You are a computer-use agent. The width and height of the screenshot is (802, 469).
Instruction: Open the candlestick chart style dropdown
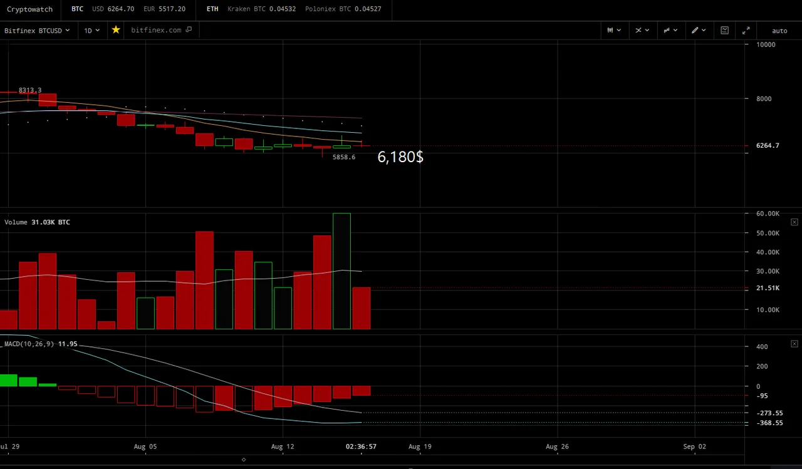614,30
